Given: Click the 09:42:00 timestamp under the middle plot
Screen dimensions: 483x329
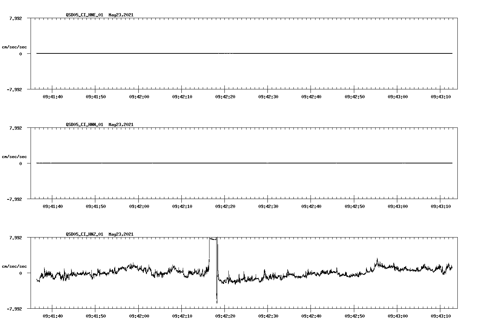Looking at the screenshot, I should click(139, 206).
